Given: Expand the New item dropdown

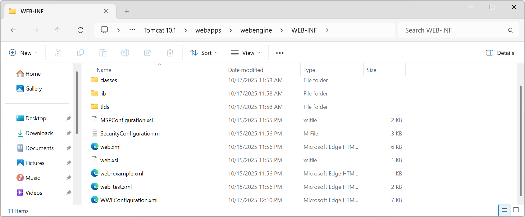Looking at the screenshot, I should (23, 53).
